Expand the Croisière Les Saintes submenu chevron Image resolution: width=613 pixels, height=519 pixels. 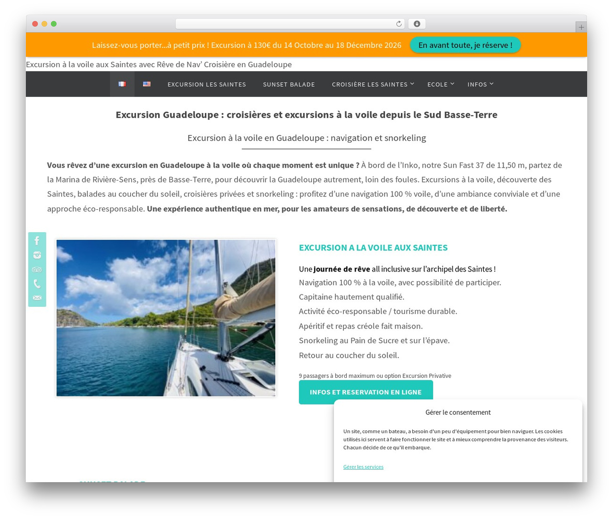412,84
